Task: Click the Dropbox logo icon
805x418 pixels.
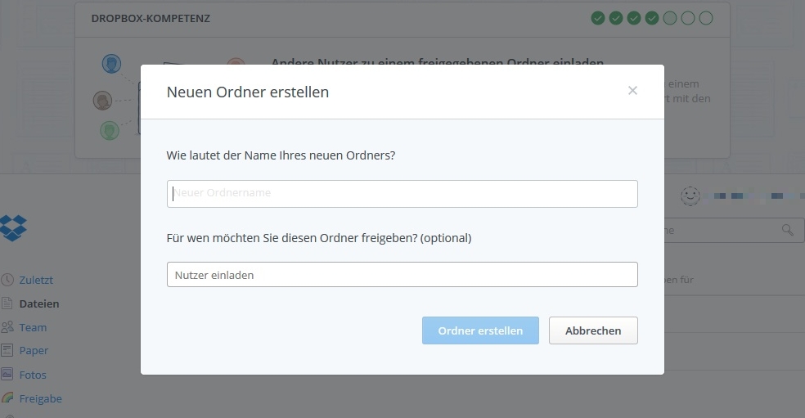Action: point(13,227)
